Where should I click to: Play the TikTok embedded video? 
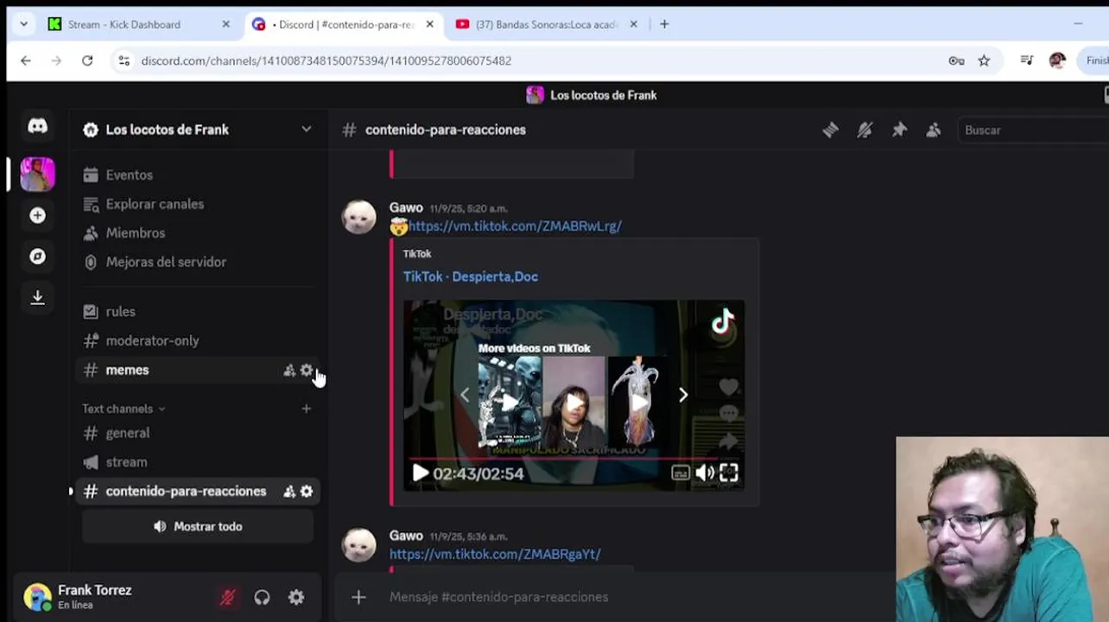click(420, 473)
